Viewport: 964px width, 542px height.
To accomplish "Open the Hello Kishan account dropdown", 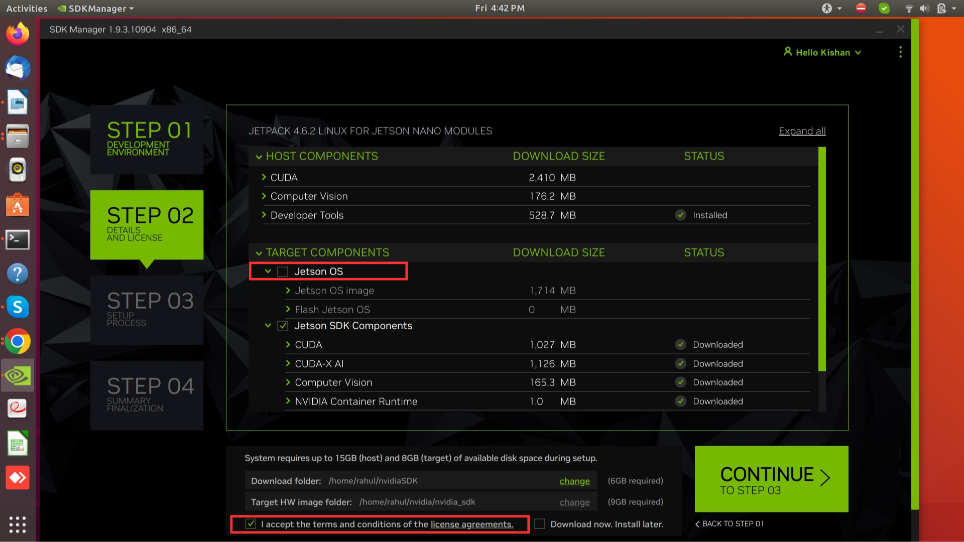I will [822, 52].
